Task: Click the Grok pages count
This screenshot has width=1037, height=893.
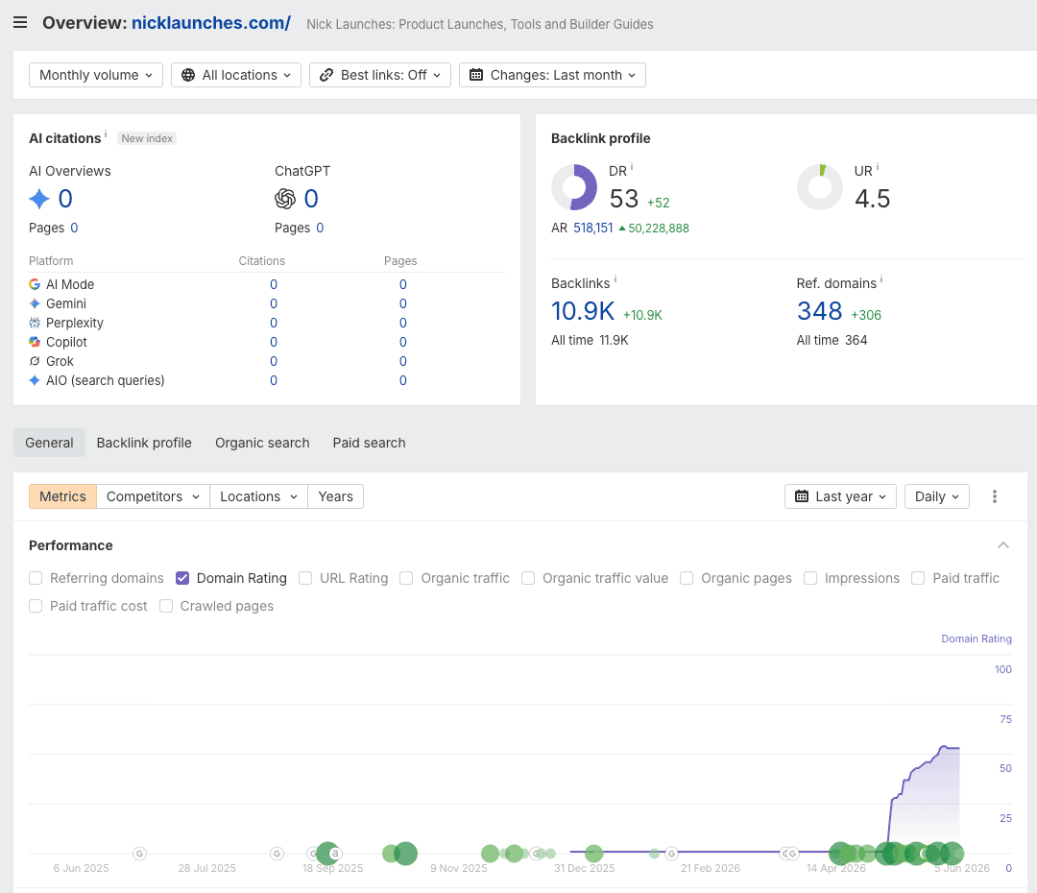Action: 402,360
